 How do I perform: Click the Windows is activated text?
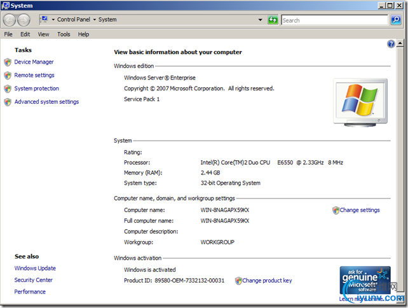point(150,270)
